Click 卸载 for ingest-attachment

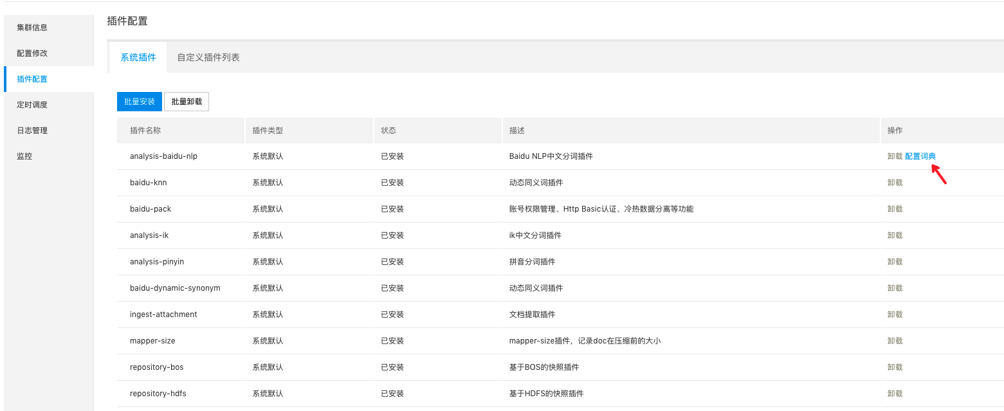[895, 315]
